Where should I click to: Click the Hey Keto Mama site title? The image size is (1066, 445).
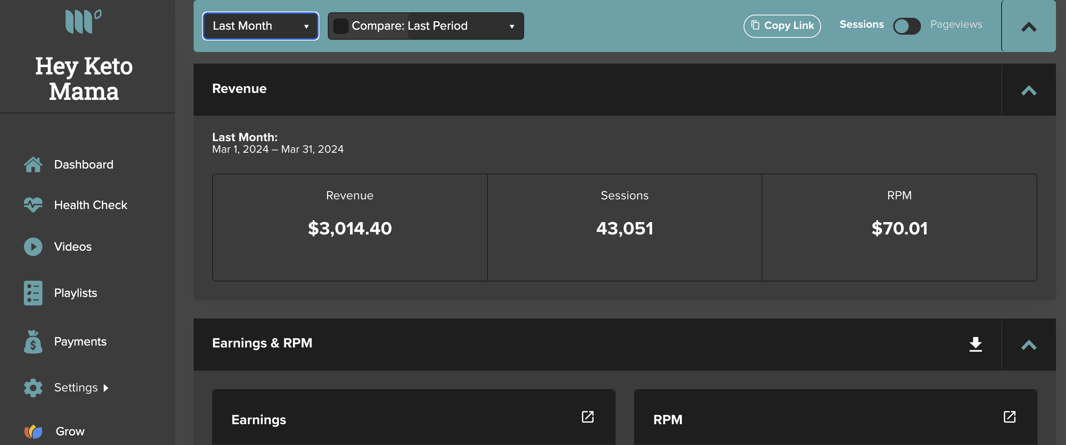(84, 78)
